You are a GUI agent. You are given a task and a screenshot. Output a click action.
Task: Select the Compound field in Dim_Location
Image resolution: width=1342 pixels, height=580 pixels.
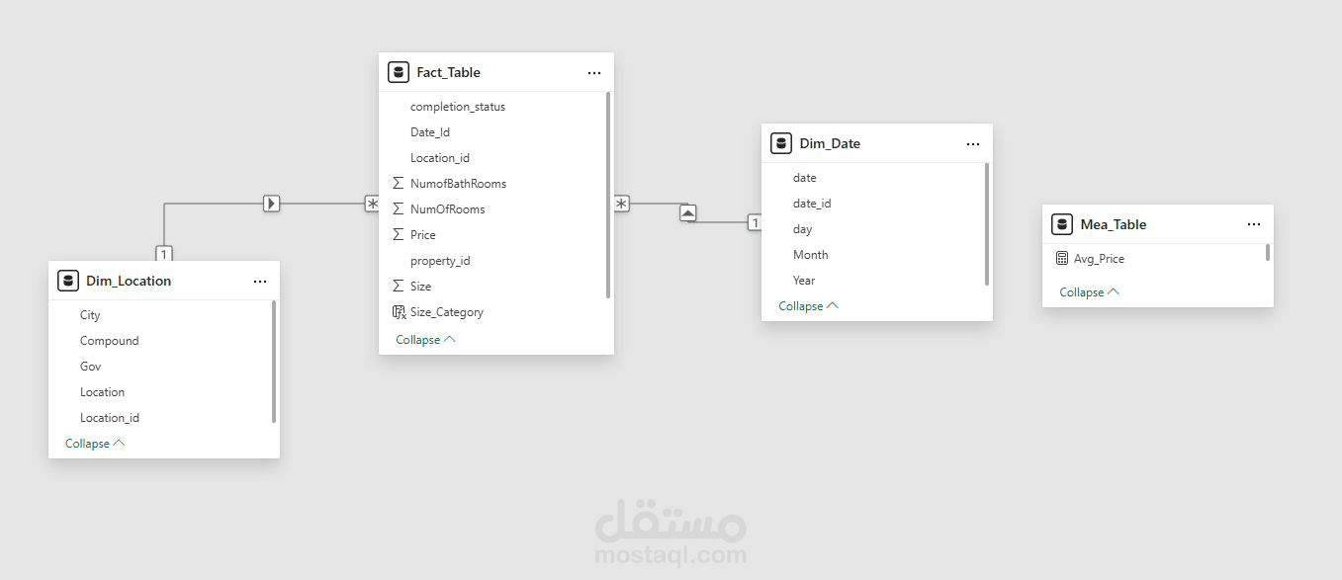click(110, 341)
